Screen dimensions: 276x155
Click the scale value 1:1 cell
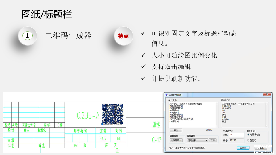[118, 138]
